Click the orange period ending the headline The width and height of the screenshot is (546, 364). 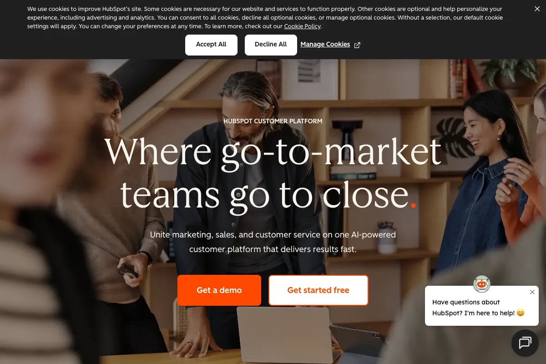(x=414, y=206)
